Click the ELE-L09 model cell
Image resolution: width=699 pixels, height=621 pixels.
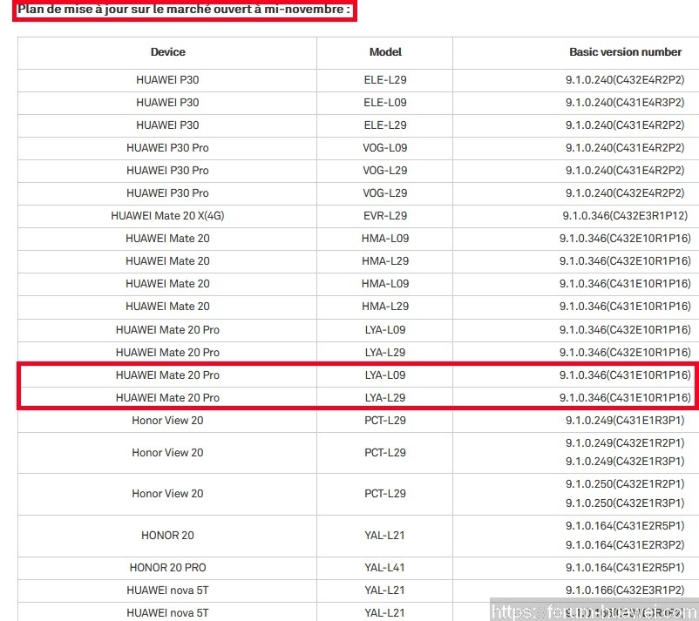(384, 102)
